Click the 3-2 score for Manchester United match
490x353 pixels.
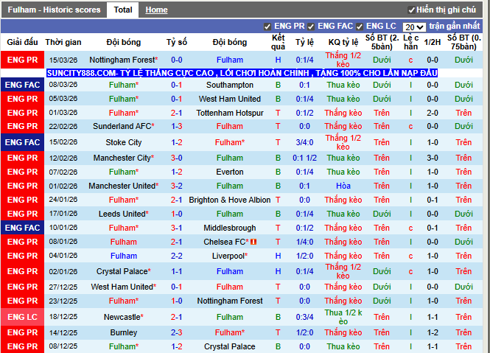[x=177, y=186]
